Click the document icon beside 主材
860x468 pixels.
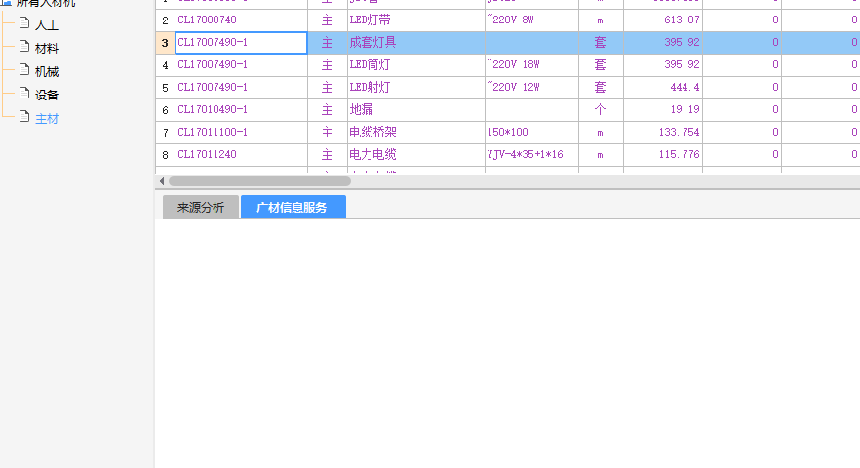tap(24, 116)
